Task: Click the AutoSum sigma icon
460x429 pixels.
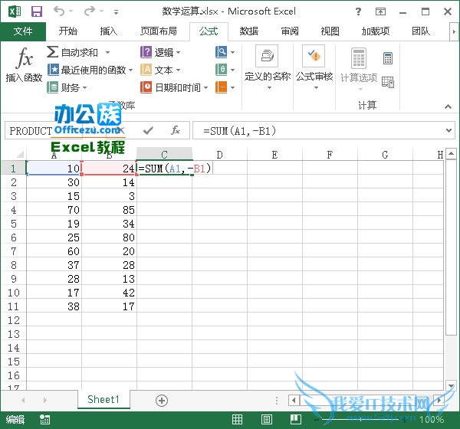Action: click(52, 52)
